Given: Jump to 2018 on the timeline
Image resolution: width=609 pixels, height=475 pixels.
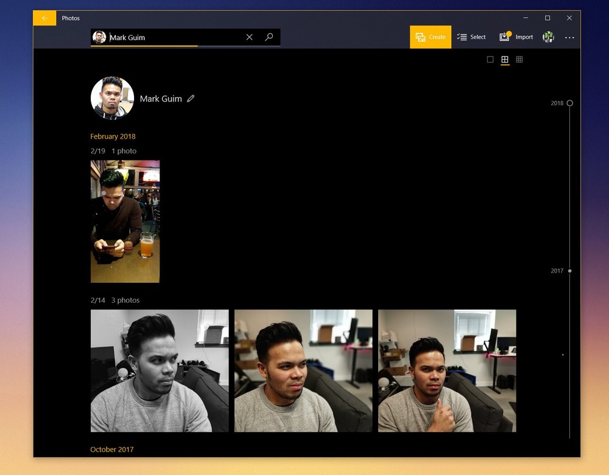Looking at the screenshot, I should point(569,103).
